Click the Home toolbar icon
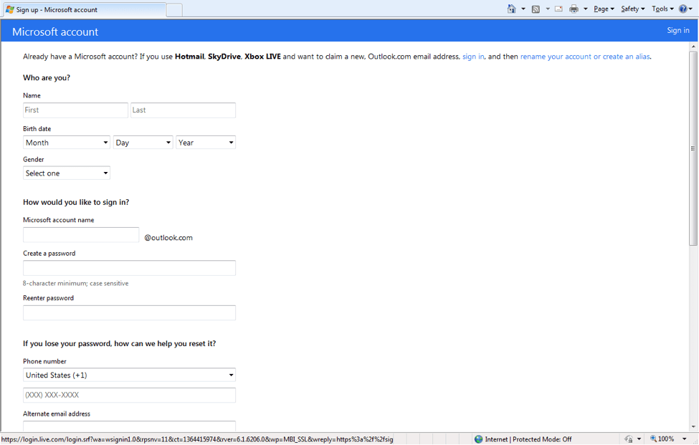Viewport: 699px width, 445px height. (511, 9)
